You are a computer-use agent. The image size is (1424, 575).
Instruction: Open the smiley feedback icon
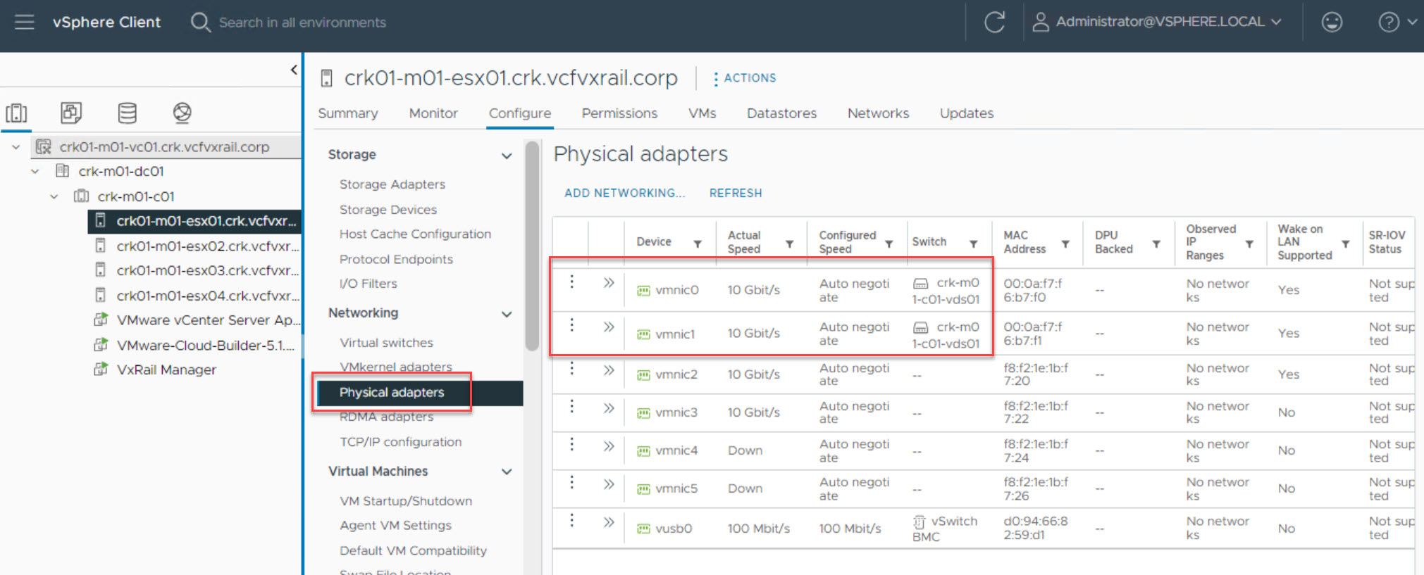pos(1331,23)
